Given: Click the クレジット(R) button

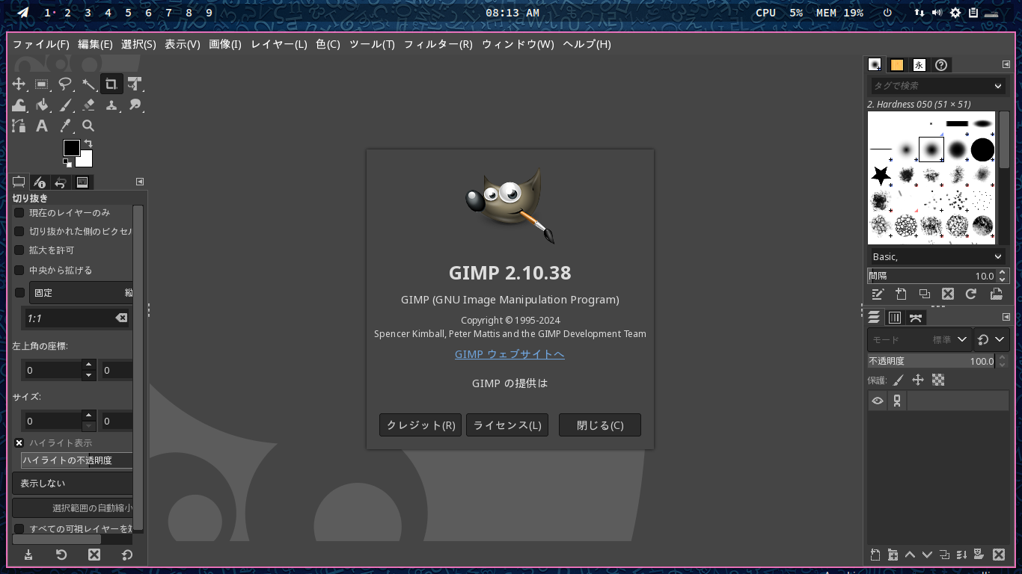Looking at the screenshot, I should [x=420, y=425].
